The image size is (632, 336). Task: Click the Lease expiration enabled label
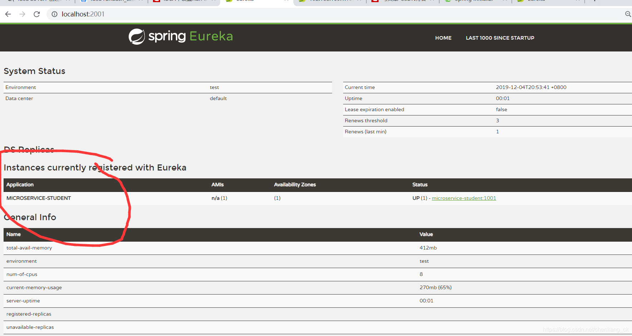[374, 109]
